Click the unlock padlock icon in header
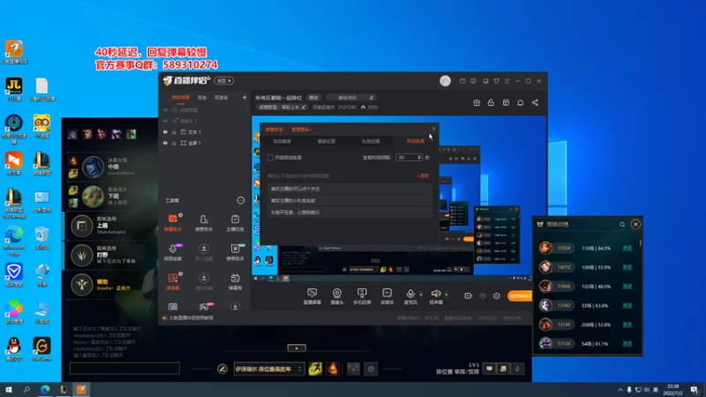This screenshot has width=706, height=397. pos(491,102)
